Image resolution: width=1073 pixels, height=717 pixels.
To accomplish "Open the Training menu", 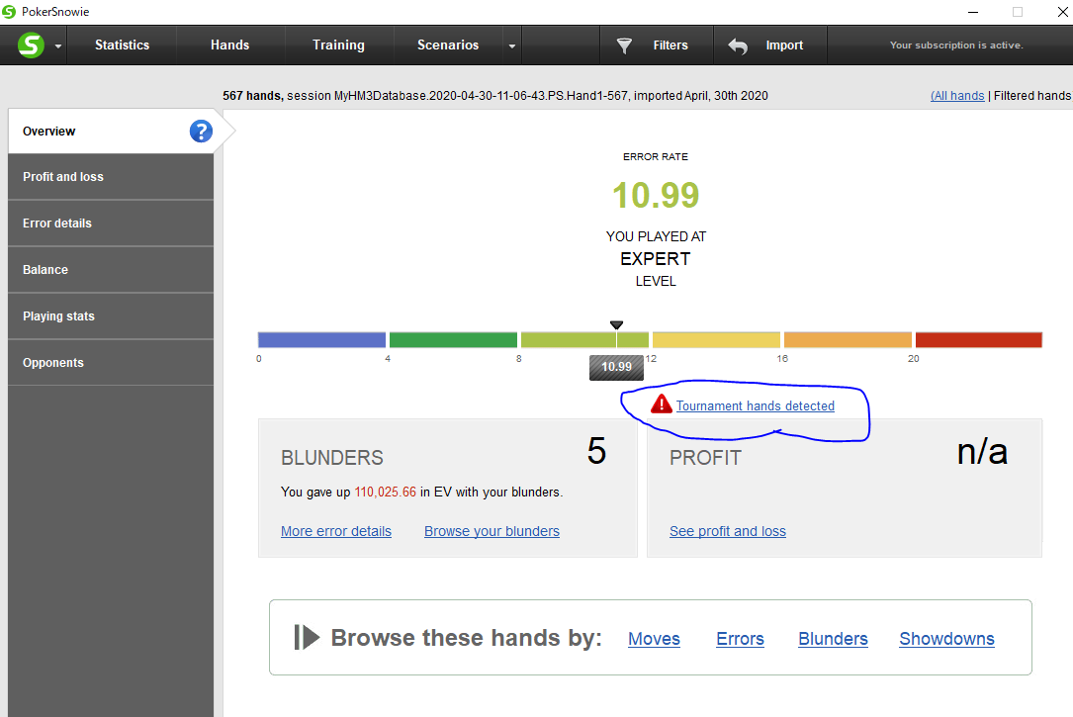I will 339,45.
